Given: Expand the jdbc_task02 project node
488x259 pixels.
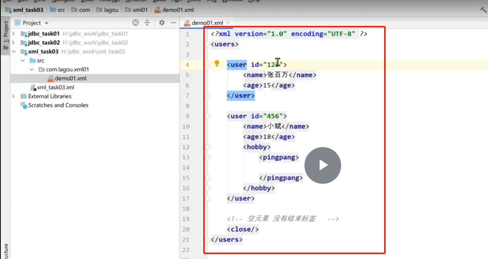Looking at the screenshot, I should 14,43.
